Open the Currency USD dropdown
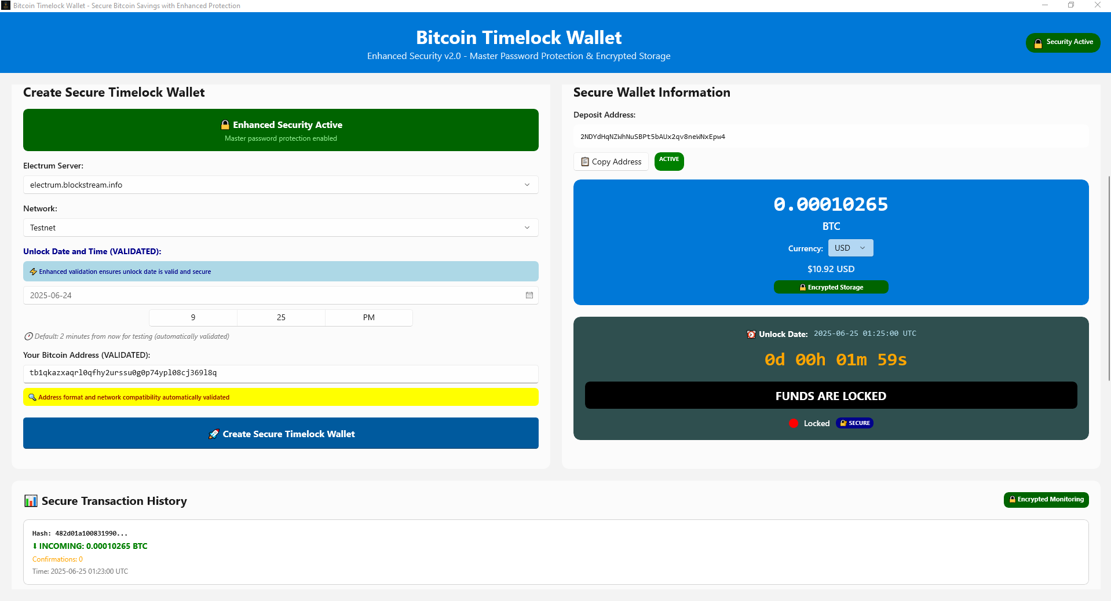 [x=850, y=248]
